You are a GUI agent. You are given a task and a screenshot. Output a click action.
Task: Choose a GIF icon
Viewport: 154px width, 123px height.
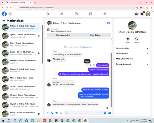coord(61,113)
